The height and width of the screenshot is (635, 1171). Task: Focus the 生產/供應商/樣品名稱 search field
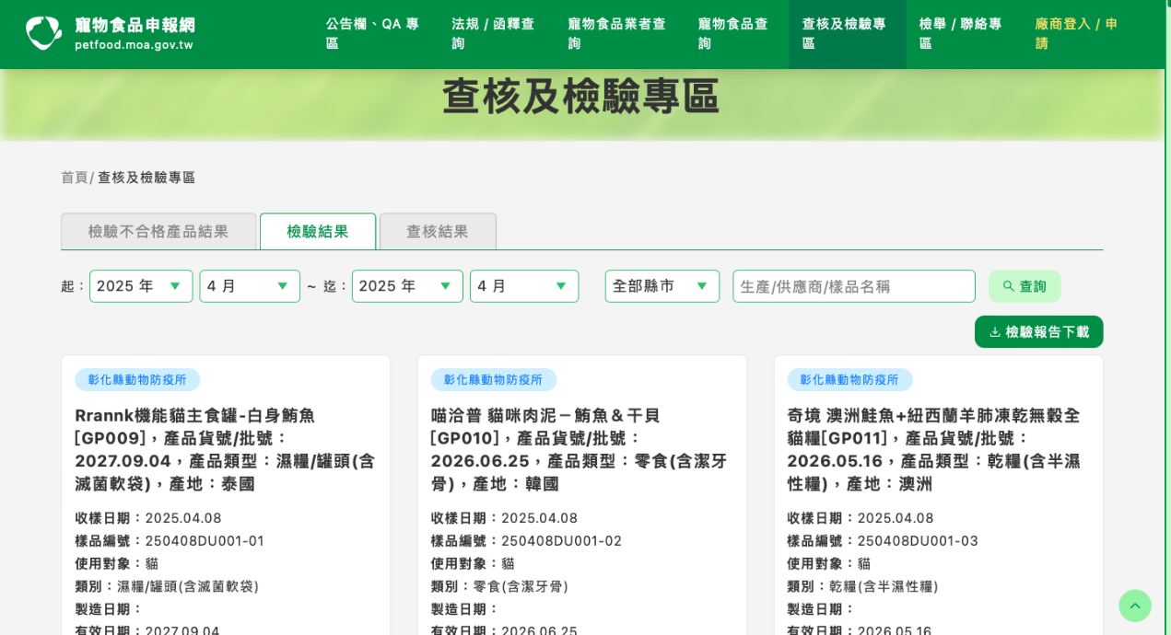[854, 286]
